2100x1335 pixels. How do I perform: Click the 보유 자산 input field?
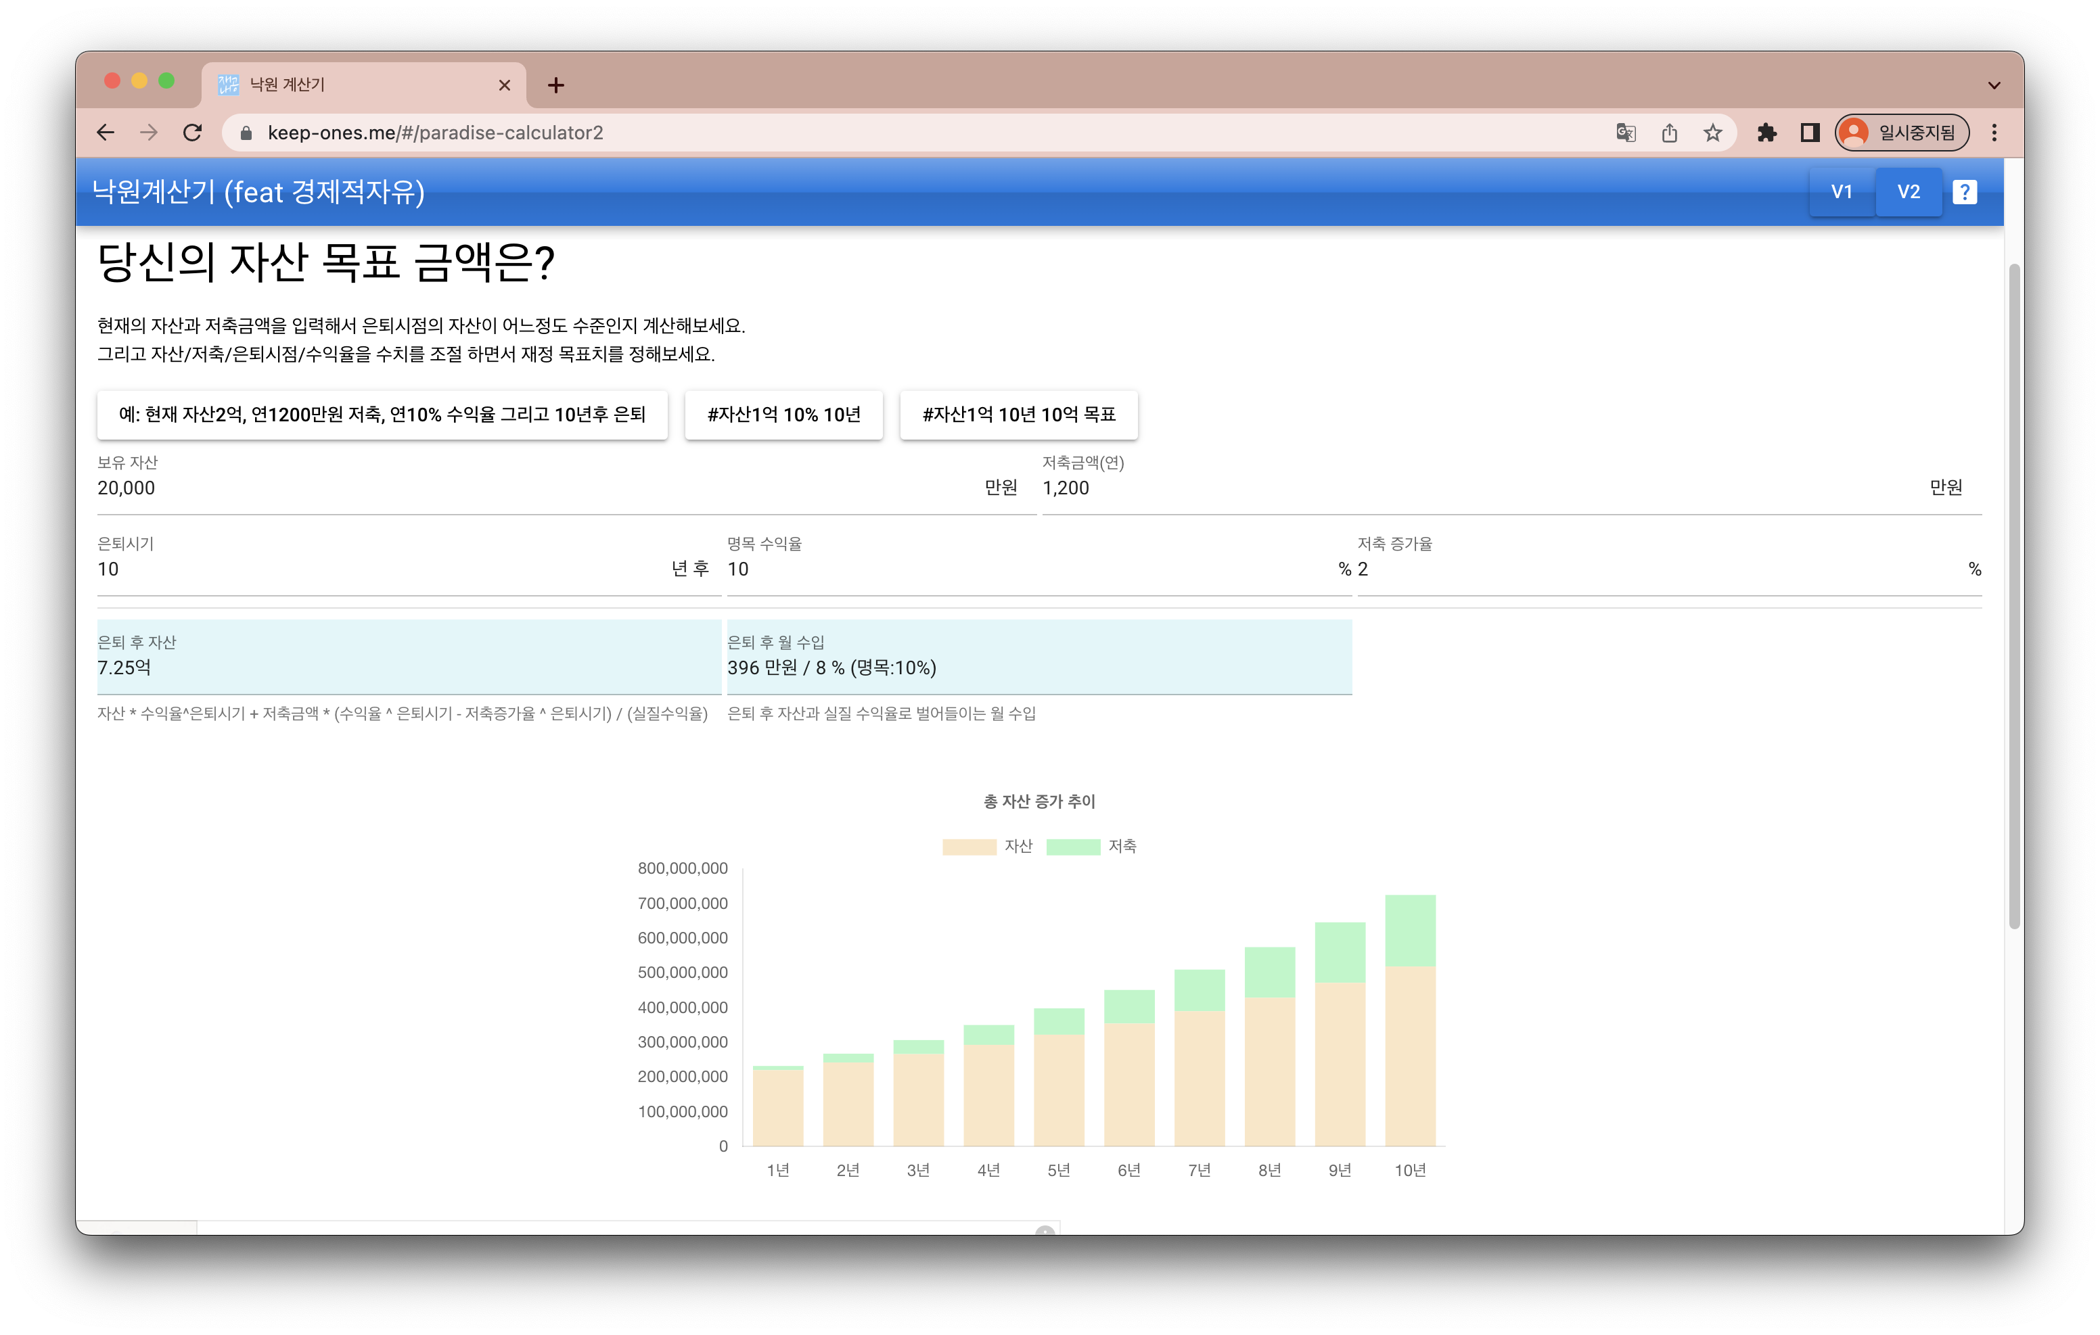pyautogui.click(x=523, y=488)
